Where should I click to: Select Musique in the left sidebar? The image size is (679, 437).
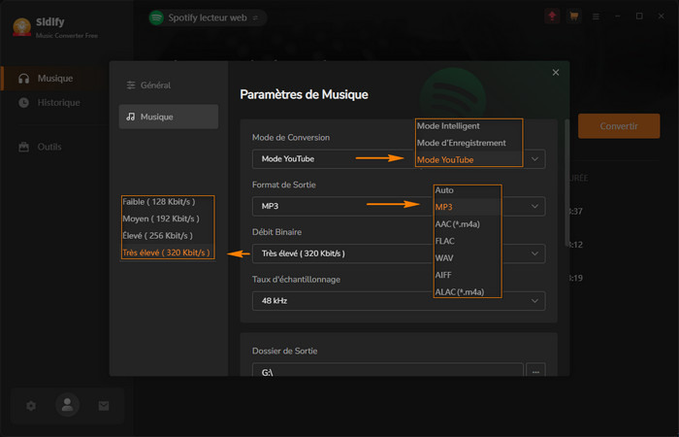pyautogui.click(x=54, y=78)
